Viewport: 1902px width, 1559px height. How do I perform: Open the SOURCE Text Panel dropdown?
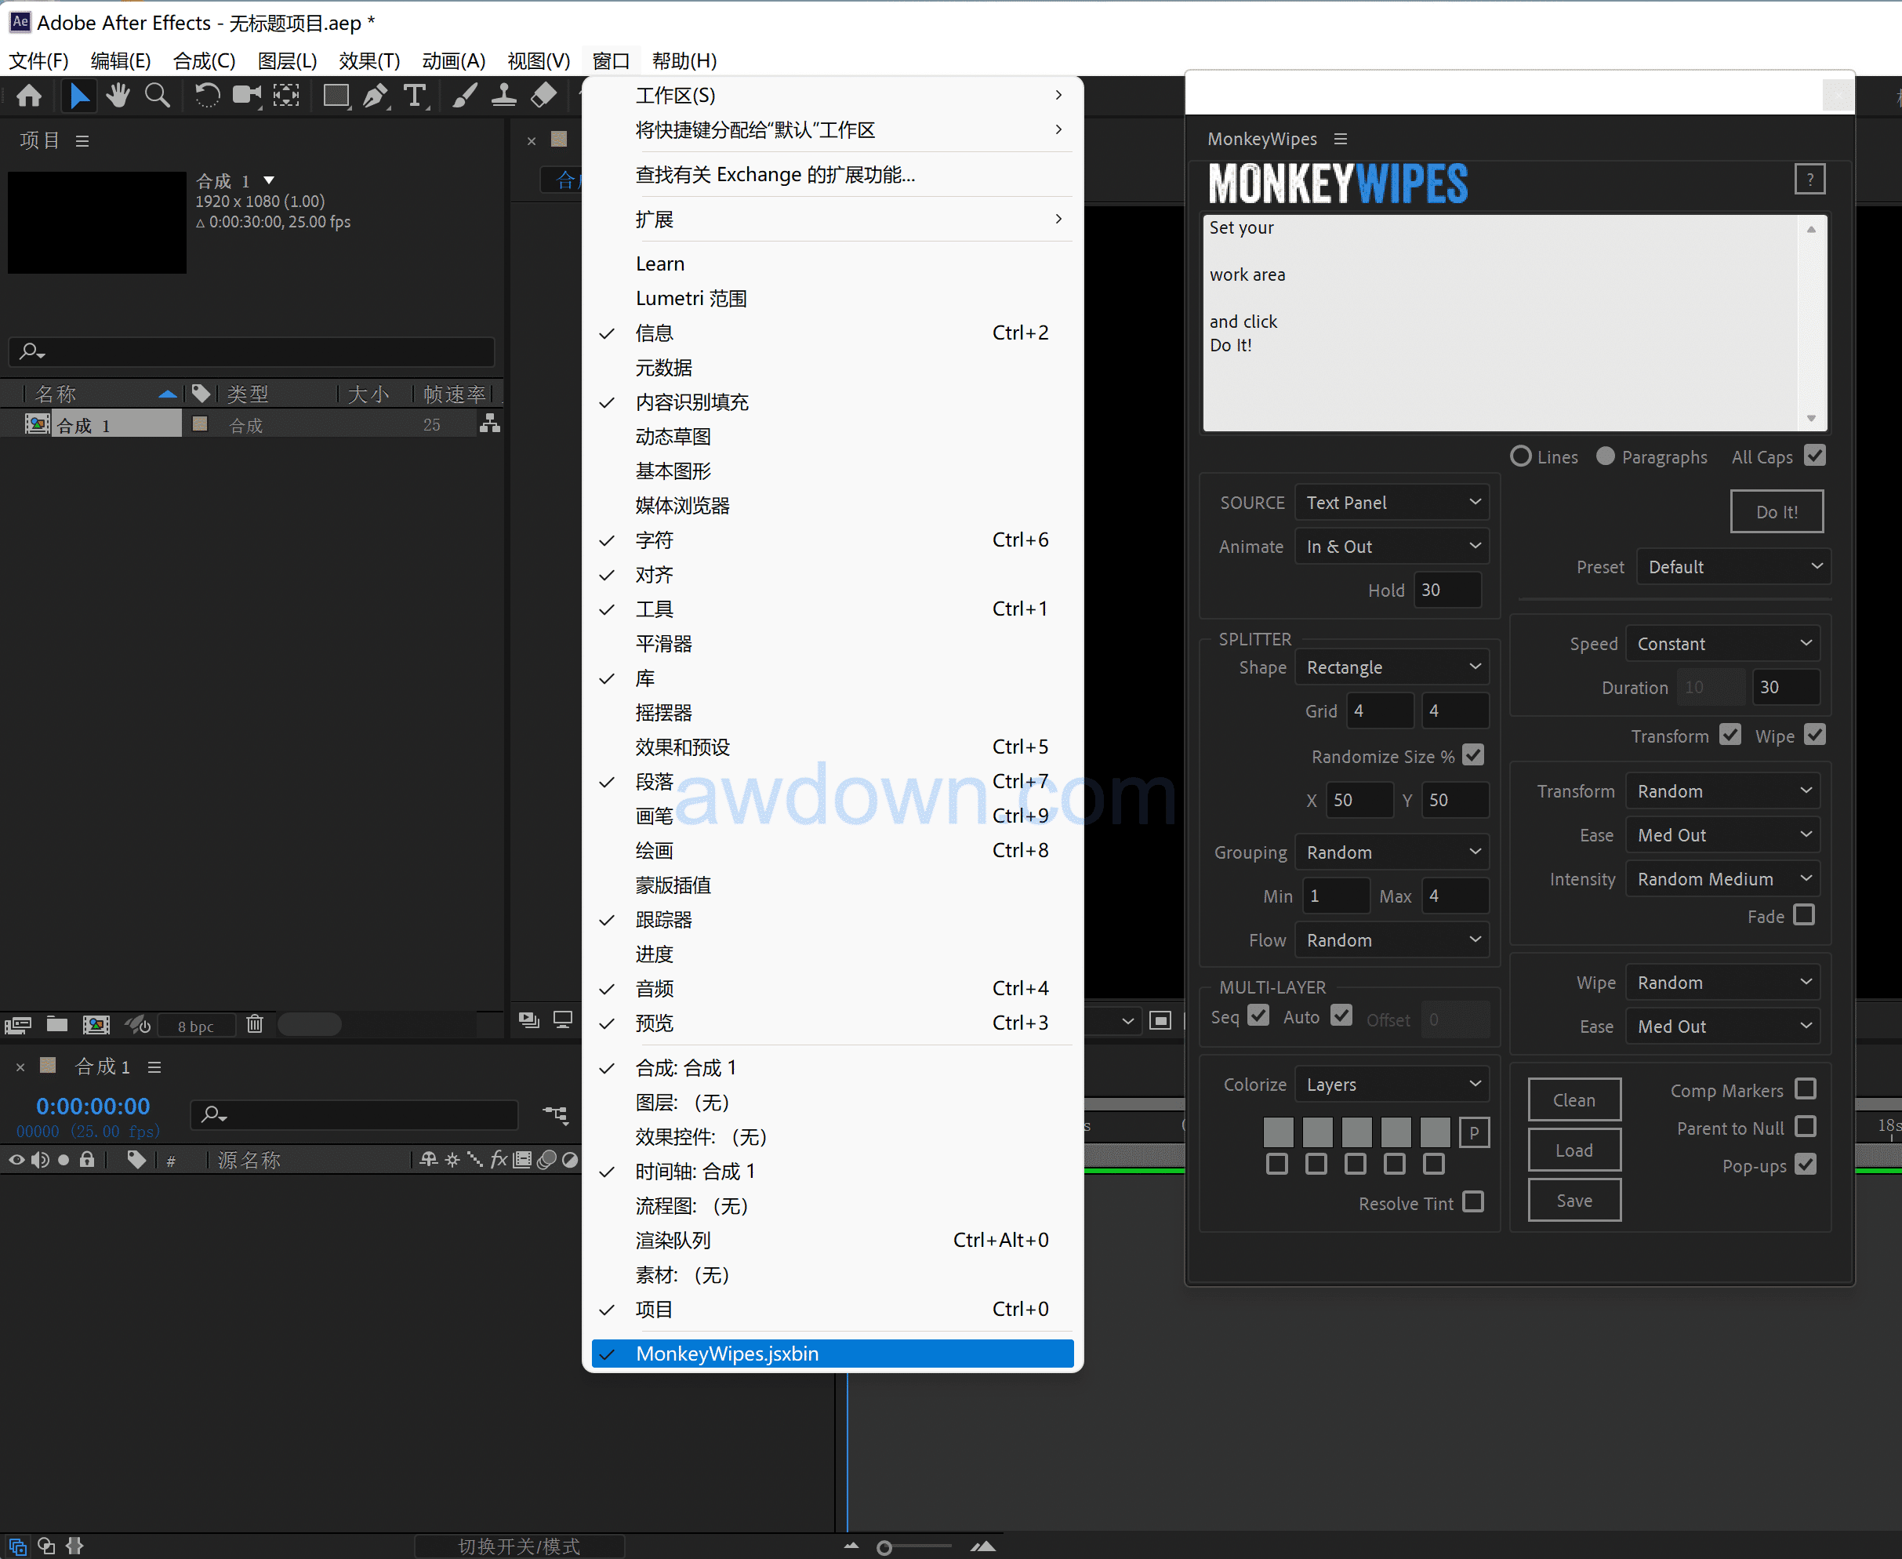point(1392,503)
